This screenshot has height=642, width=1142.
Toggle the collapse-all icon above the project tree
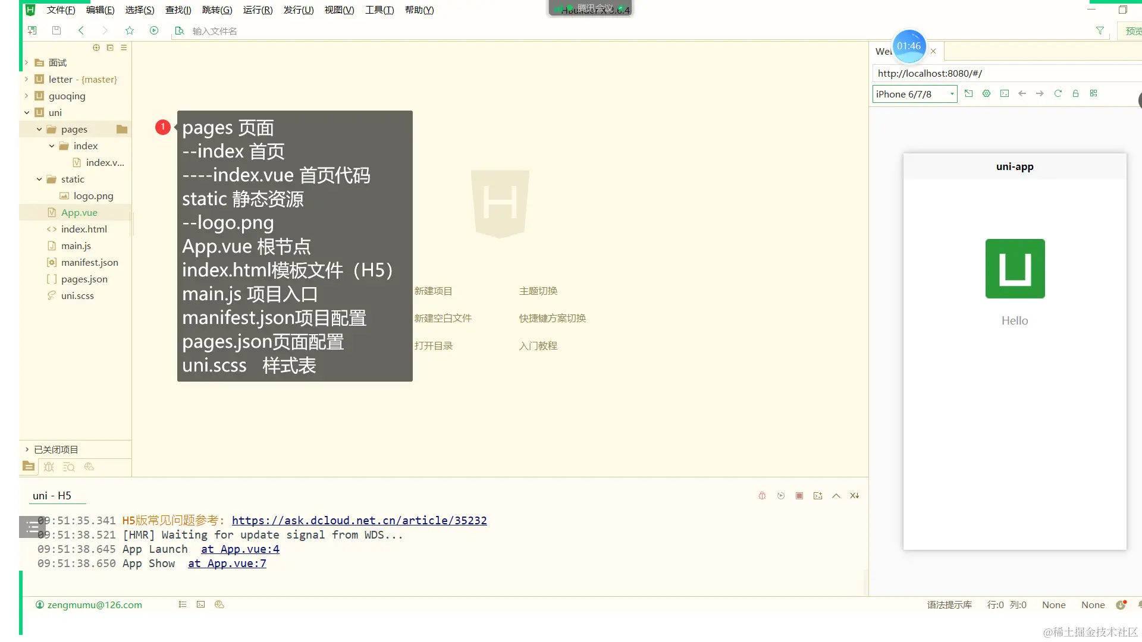pos(110,48)
